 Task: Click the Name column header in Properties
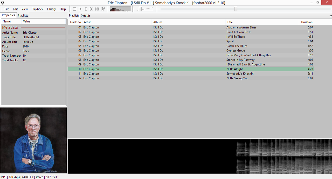click(x=11, y=21)
